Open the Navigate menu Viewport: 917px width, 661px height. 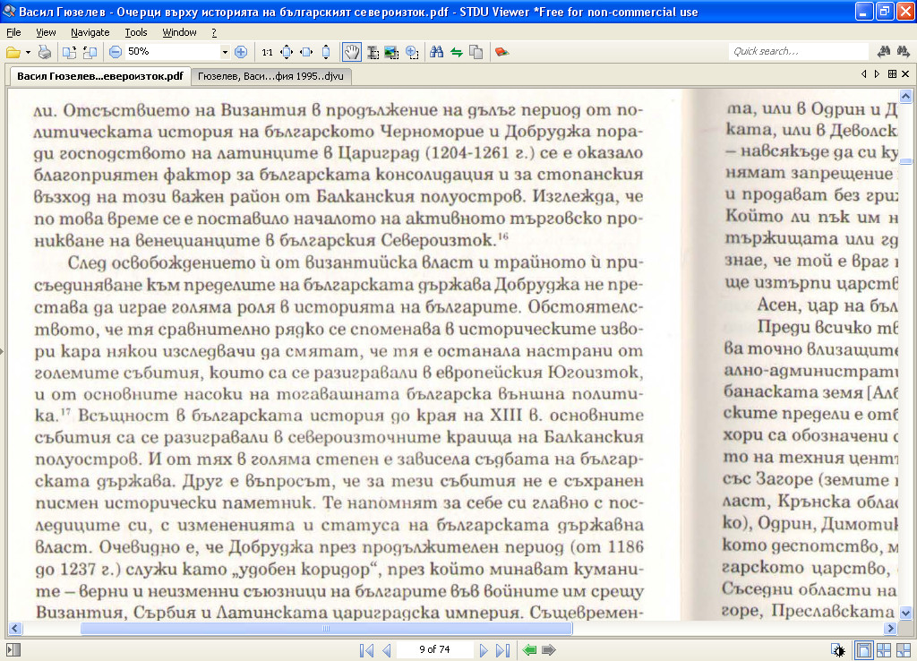pos(90,32)
